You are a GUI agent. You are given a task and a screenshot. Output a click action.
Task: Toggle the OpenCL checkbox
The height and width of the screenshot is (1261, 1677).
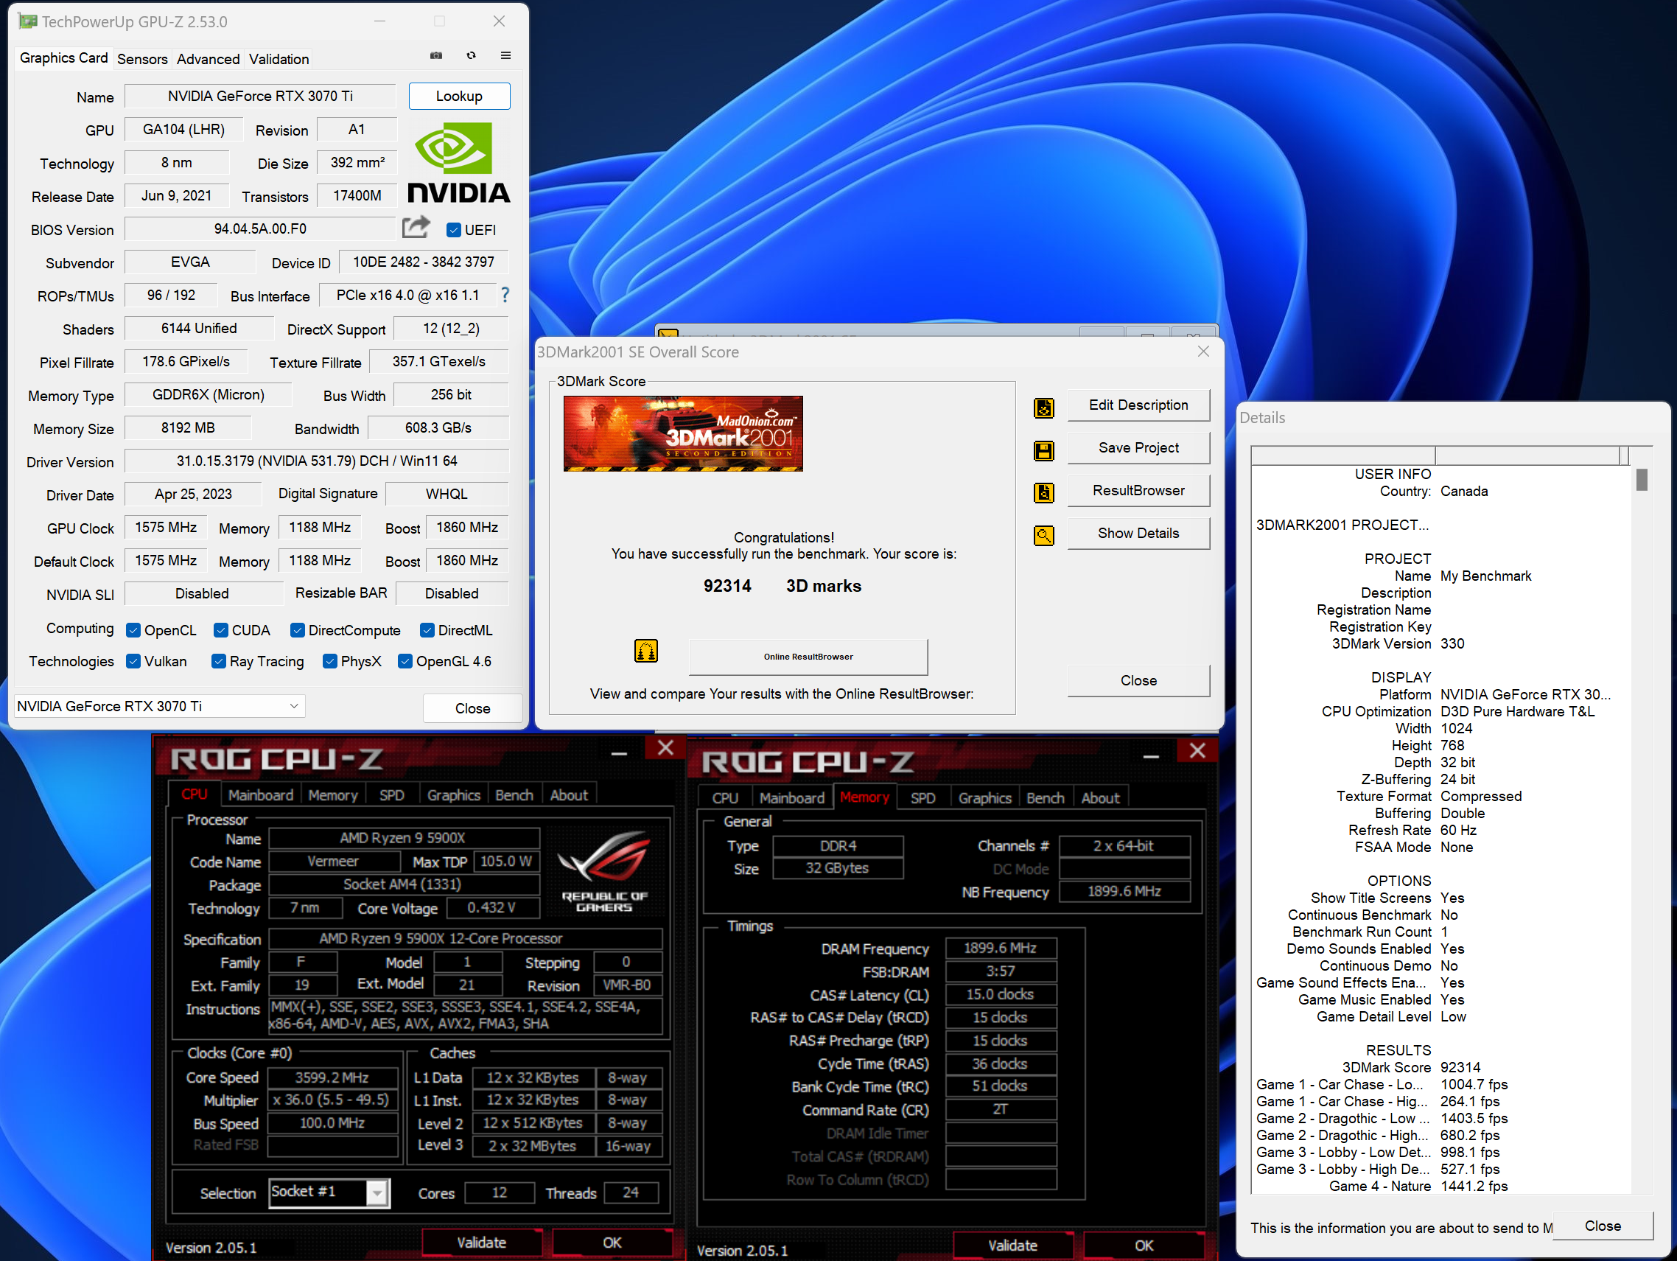(x=133, y=630)
